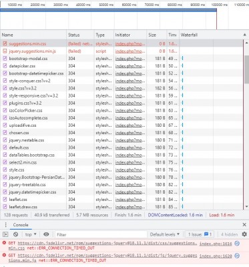Click the select2.min.css file icon
Image resolution: width=249 pixels, height=267 pixels.
point(5,162)
